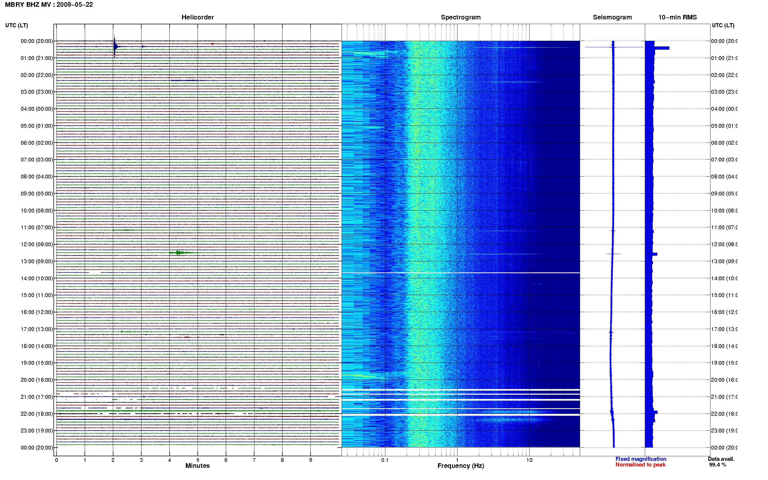Click the '09:00 (05:00)' left time label
This screenshot has height=480, width=768.
click(37, 194)
